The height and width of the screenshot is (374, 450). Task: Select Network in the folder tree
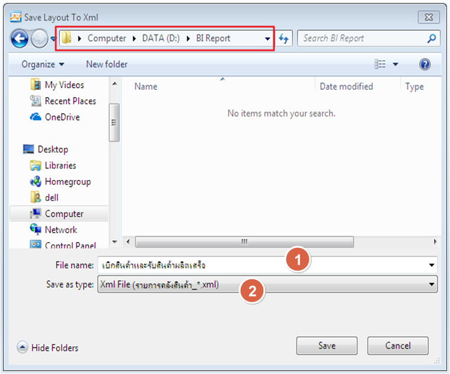click(60, 230)
